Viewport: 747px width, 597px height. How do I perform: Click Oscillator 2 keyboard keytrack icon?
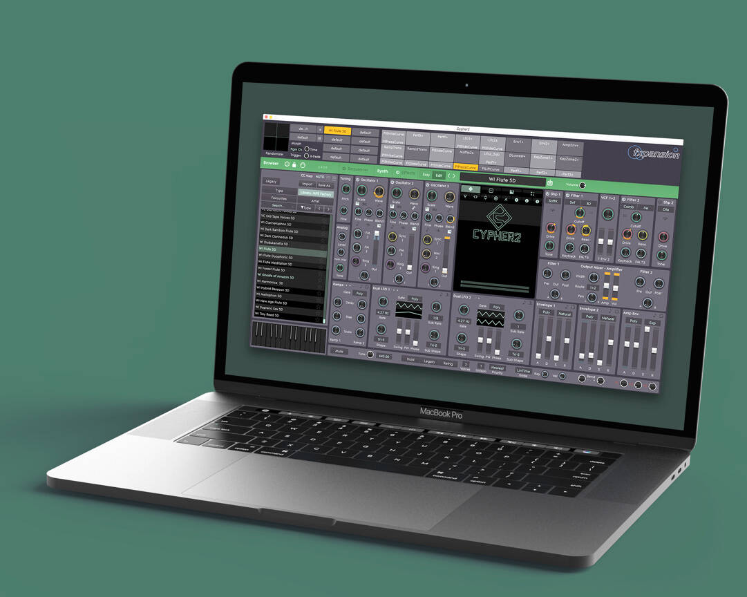pos(392,207)
